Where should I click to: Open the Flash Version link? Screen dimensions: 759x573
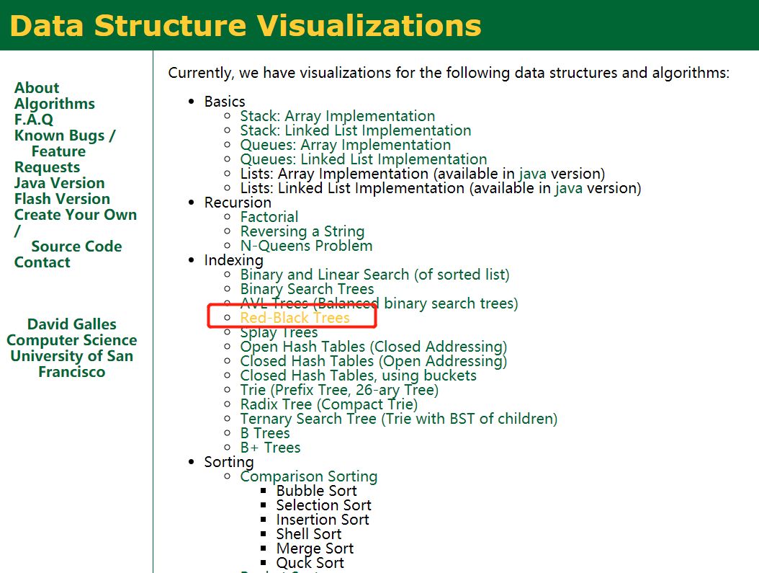(x=62, y=199)
